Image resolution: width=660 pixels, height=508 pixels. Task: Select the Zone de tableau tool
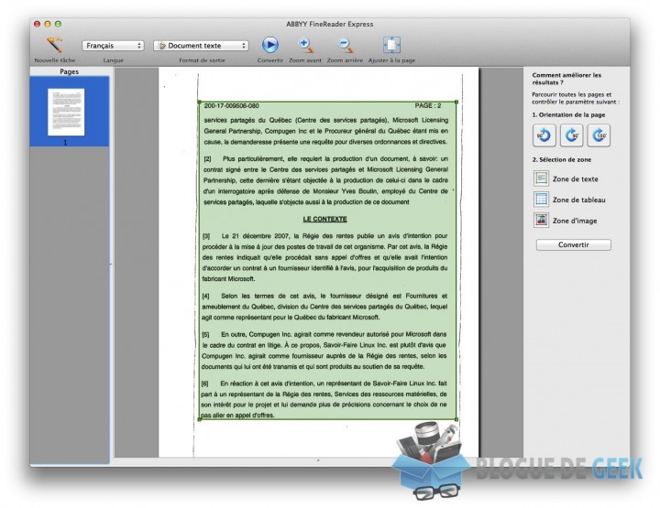[x=569, y=200]
